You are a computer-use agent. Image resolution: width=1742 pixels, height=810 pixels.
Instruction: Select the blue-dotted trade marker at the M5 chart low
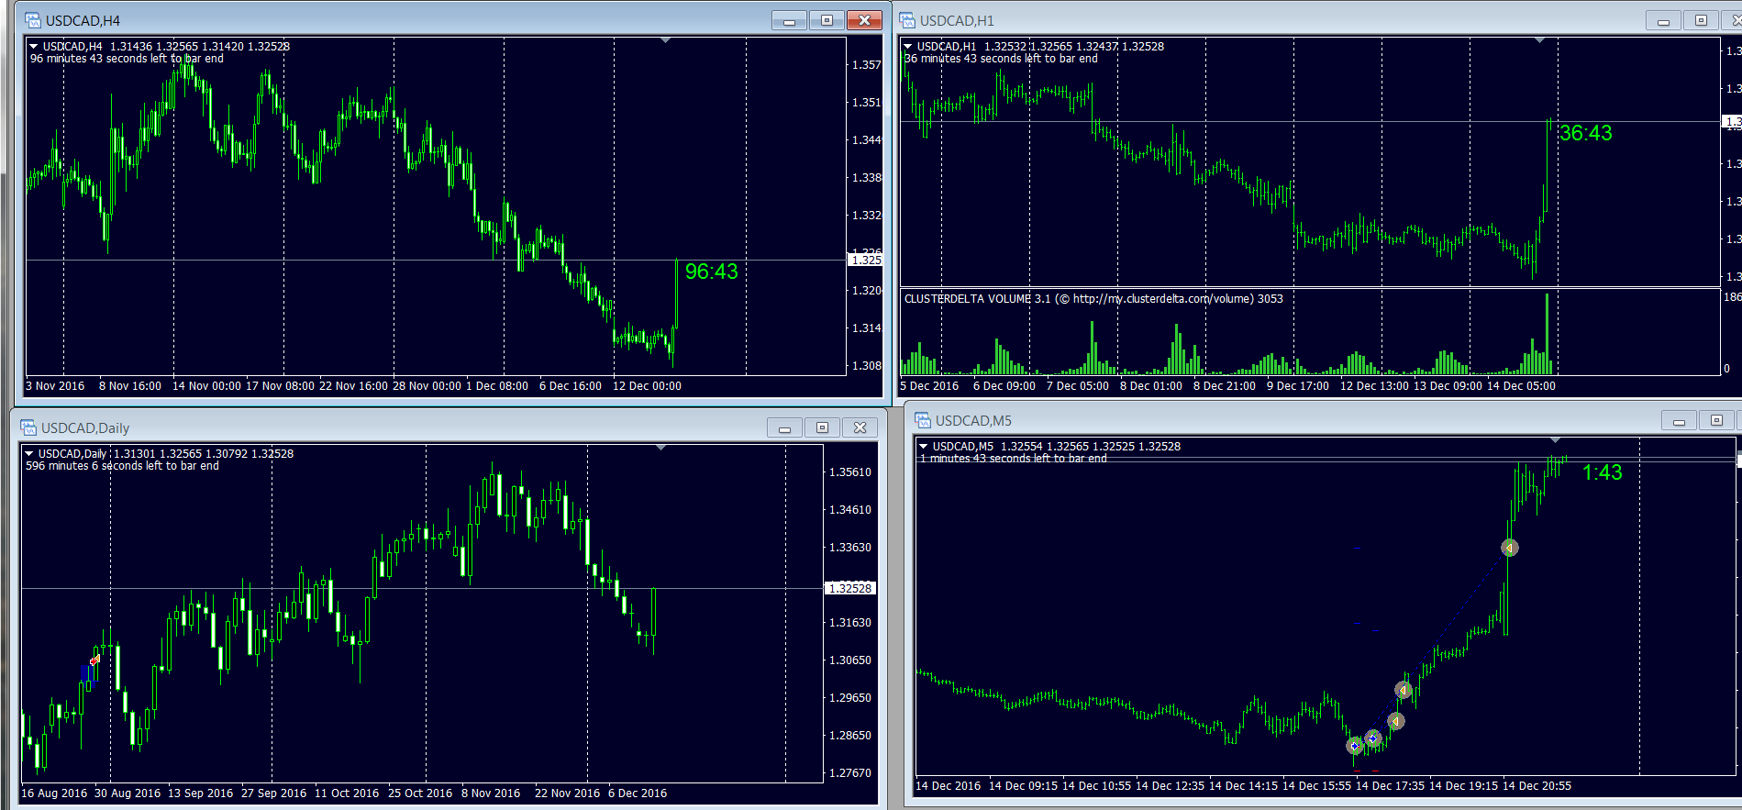pyautogui.click(x=1355, y=746)
